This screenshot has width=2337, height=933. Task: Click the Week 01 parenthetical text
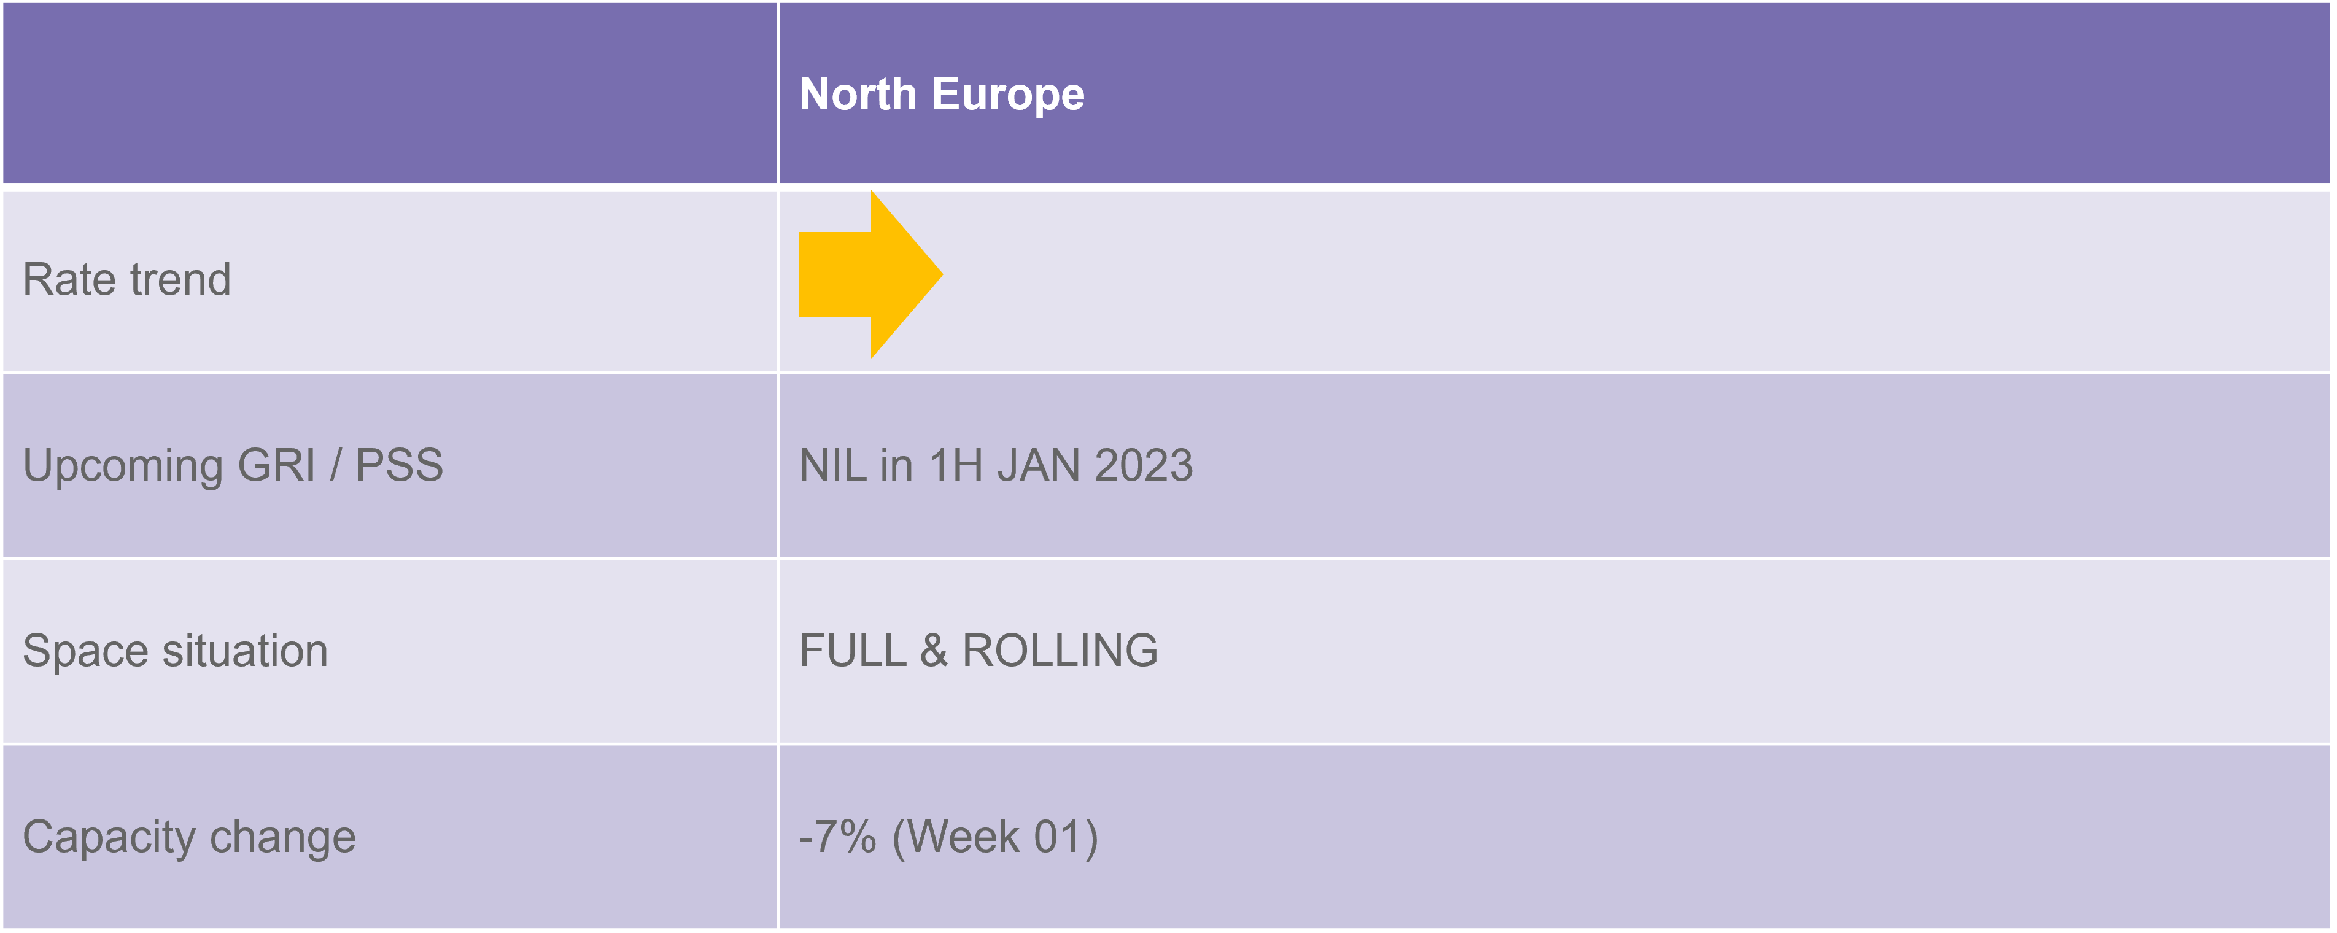tap(996, 837)
